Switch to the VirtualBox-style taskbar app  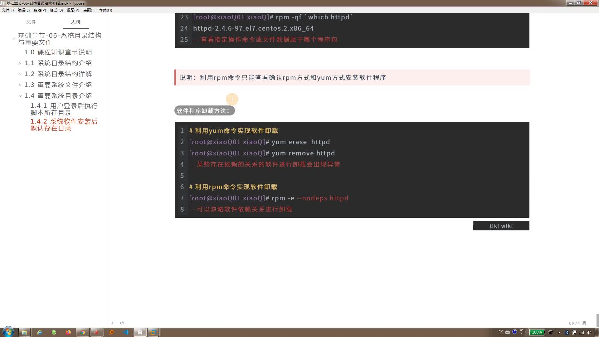click(x=153, y=332)
